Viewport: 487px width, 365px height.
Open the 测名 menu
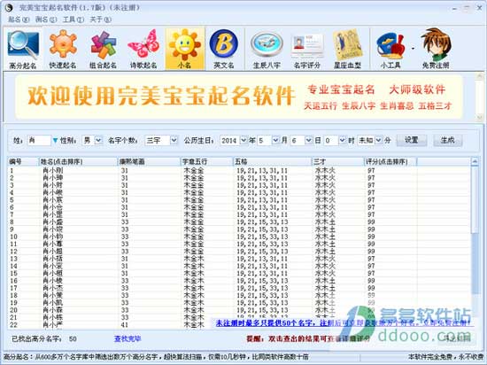[46, 19]
